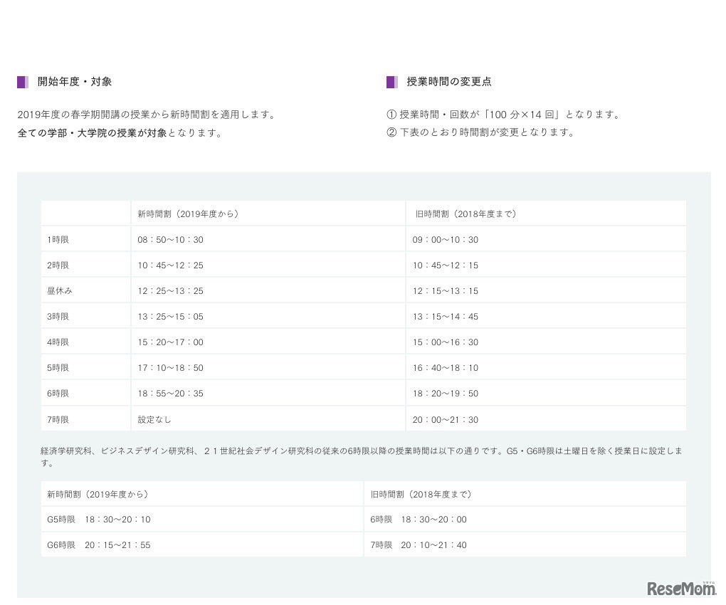Click the old 3時限 time 13:15〜14:45
726x605 pixels.
click(445, 317)
